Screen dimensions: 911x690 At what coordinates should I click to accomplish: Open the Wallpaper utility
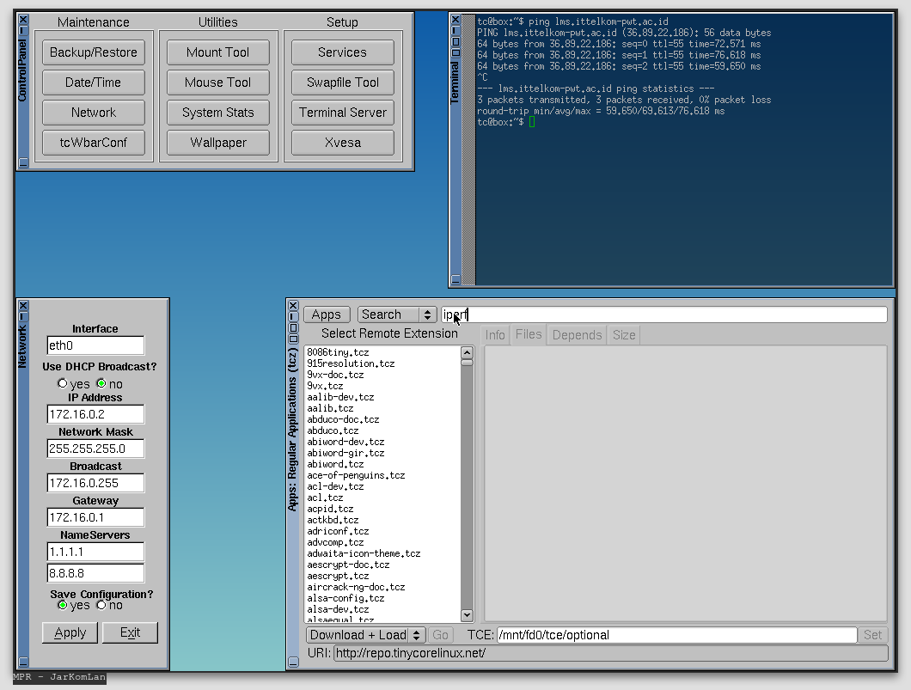click(x=217, y=142)
